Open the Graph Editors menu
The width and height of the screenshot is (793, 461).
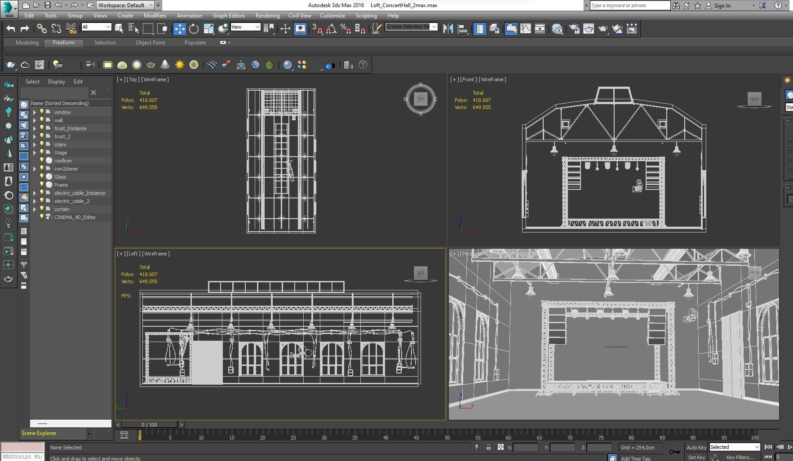point(229,15)
